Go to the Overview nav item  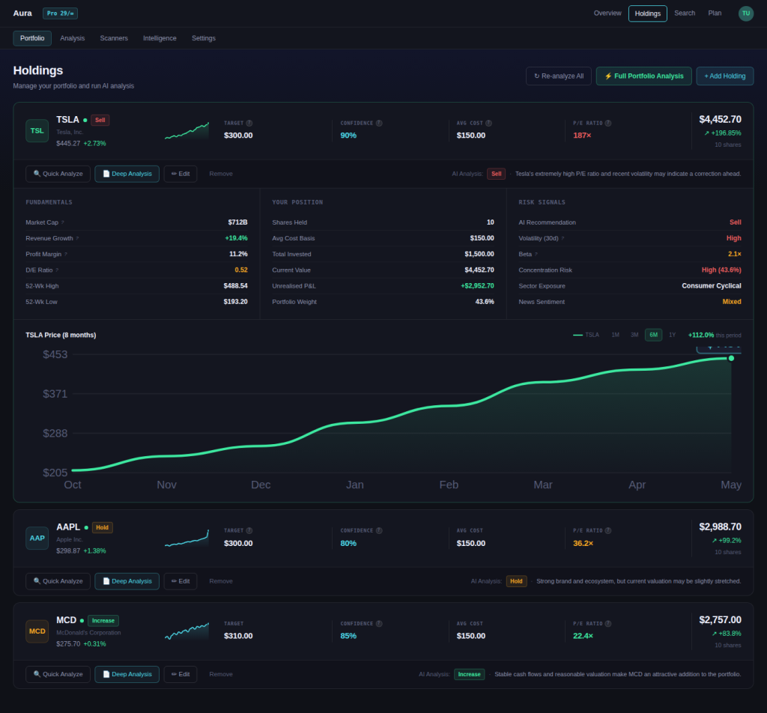tap(607, 13)
